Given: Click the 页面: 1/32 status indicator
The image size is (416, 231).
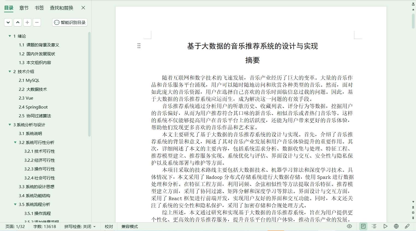Looking at the screenshot, I should [15, 227].
